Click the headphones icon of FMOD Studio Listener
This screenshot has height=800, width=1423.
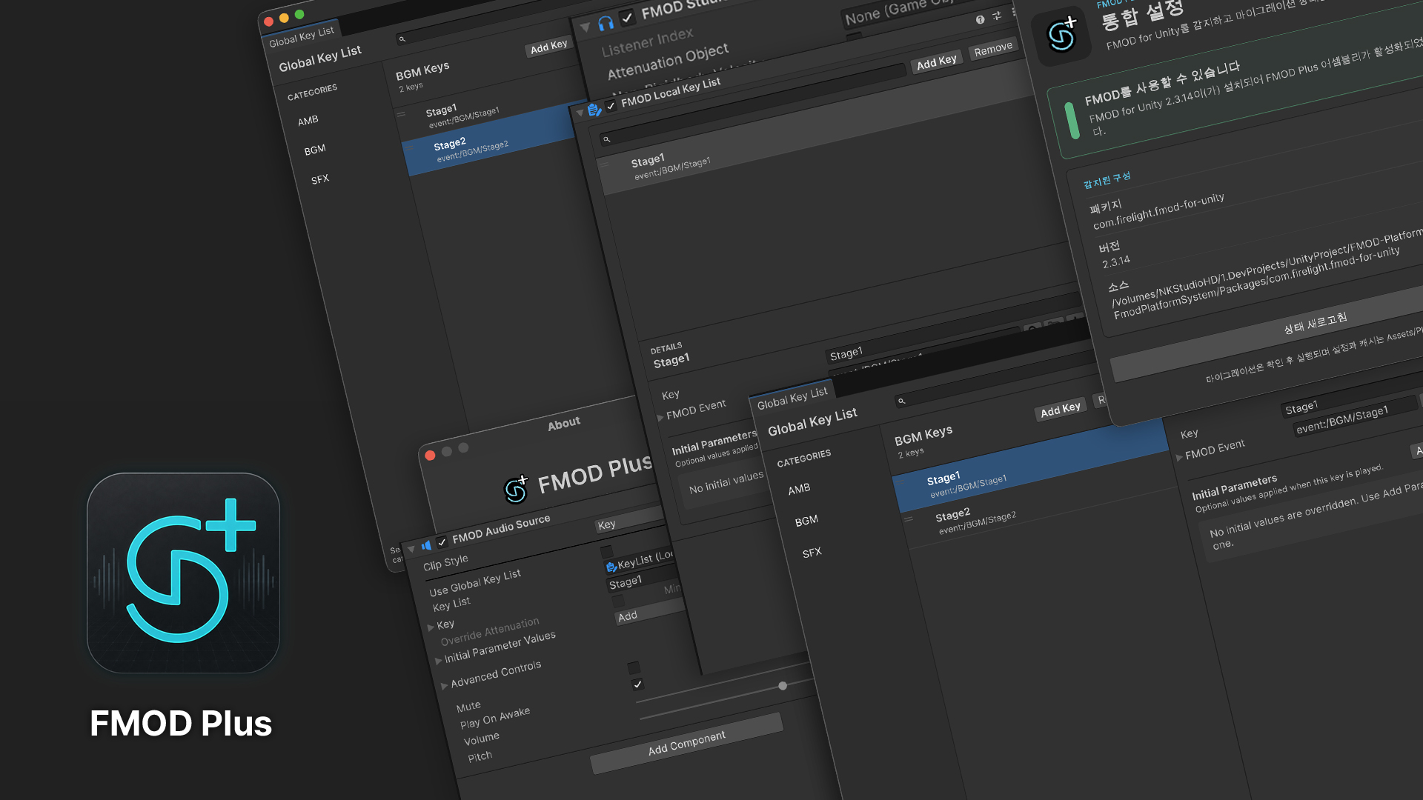click(606, 23)
